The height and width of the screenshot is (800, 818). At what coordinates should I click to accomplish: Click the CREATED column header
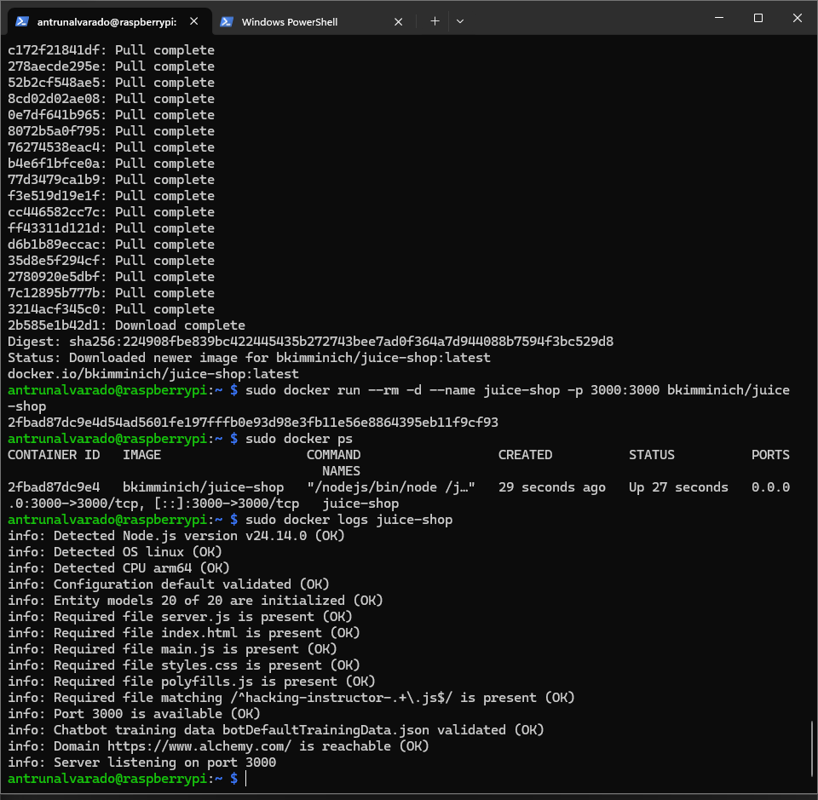tap(525, 455)
